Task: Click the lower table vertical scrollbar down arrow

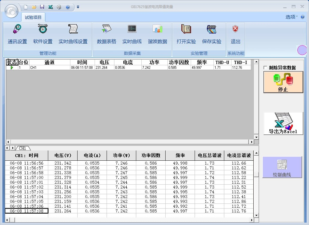Action: (256, 215)
